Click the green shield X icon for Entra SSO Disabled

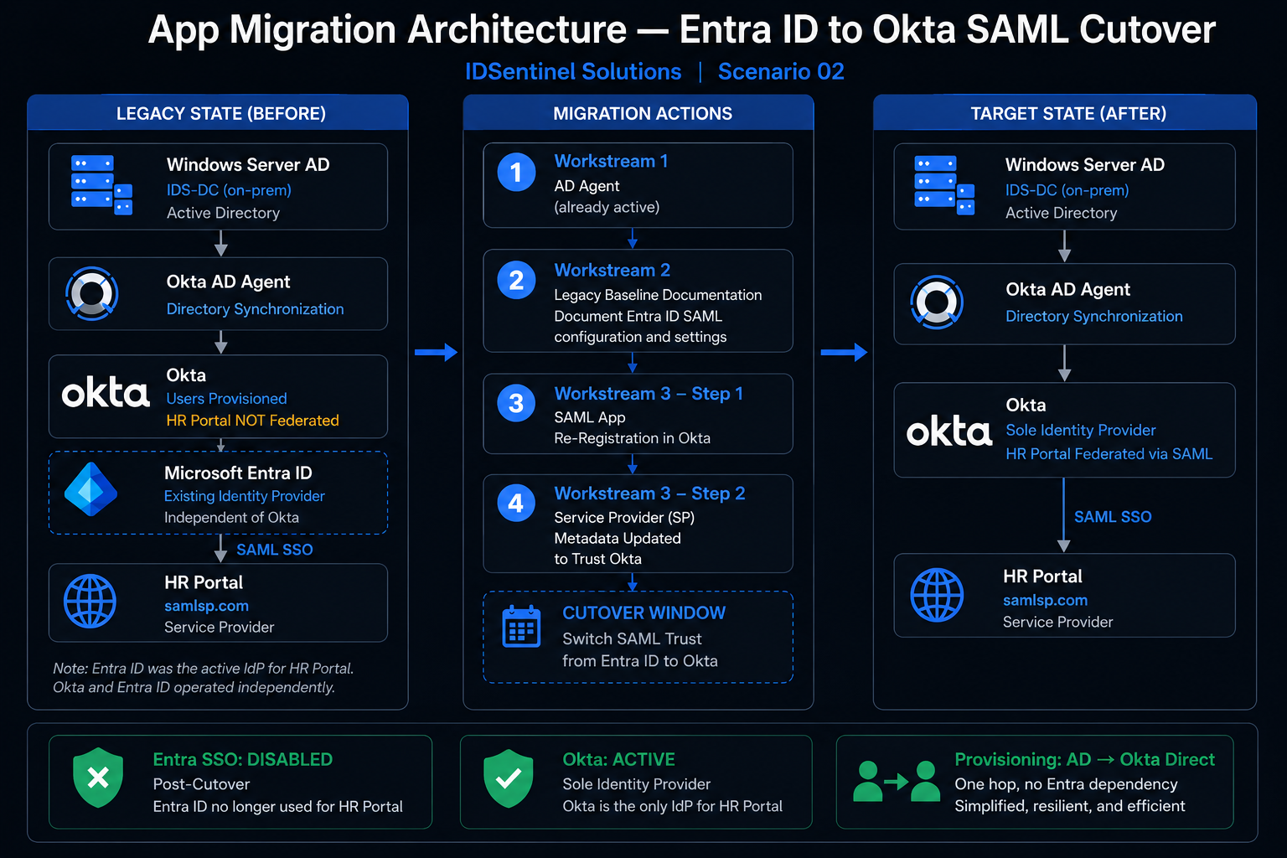click(98, 778)
